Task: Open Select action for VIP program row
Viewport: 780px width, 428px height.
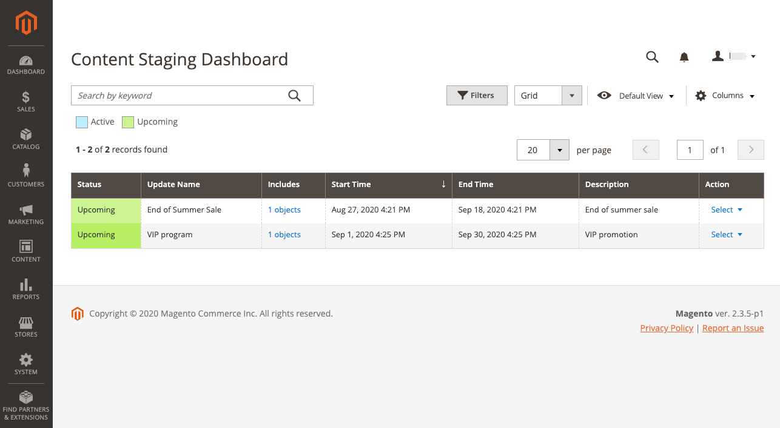Action: 727,235
